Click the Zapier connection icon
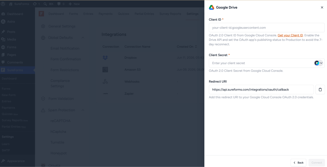This screenshot has width=327, height=167. pos(105,94)
